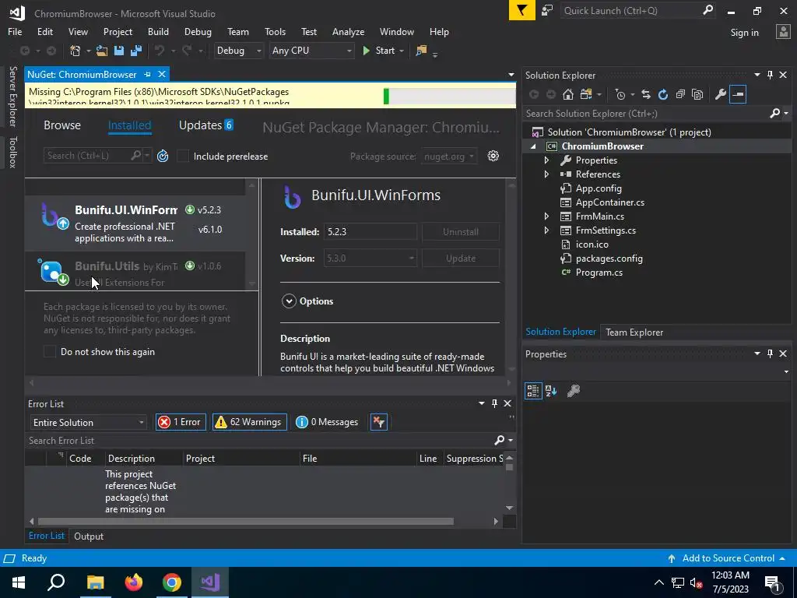The width and height of the screenshot is (797, 598).
Task: Click the Uninstall button
Action: pos(461,231)
